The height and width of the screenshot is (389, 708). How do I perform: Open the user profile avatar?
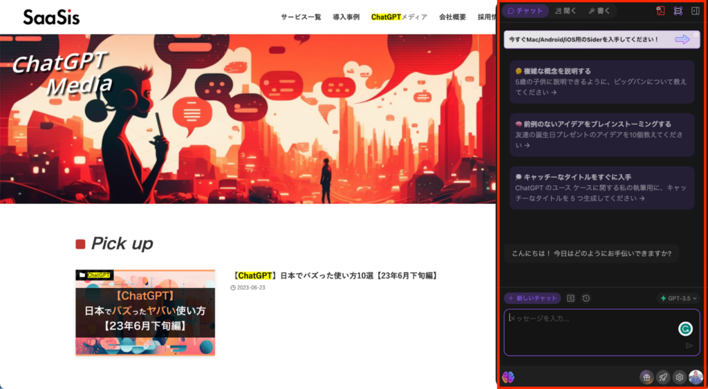pos(696,377)
